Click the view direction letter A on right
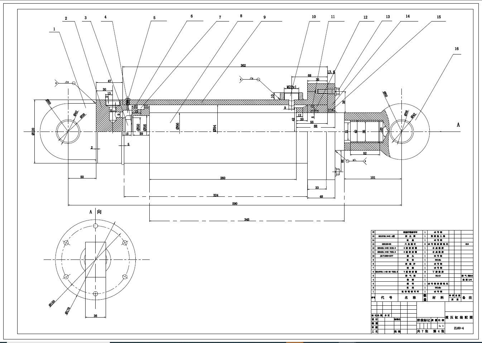 click(x=458, y=125)
